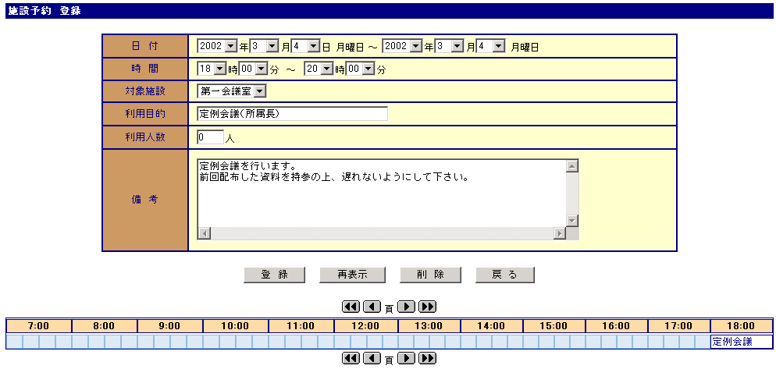This screenshot has width=776, height=369.
Task: Go to first page using upper pager icon
Action: pos(351,307)
